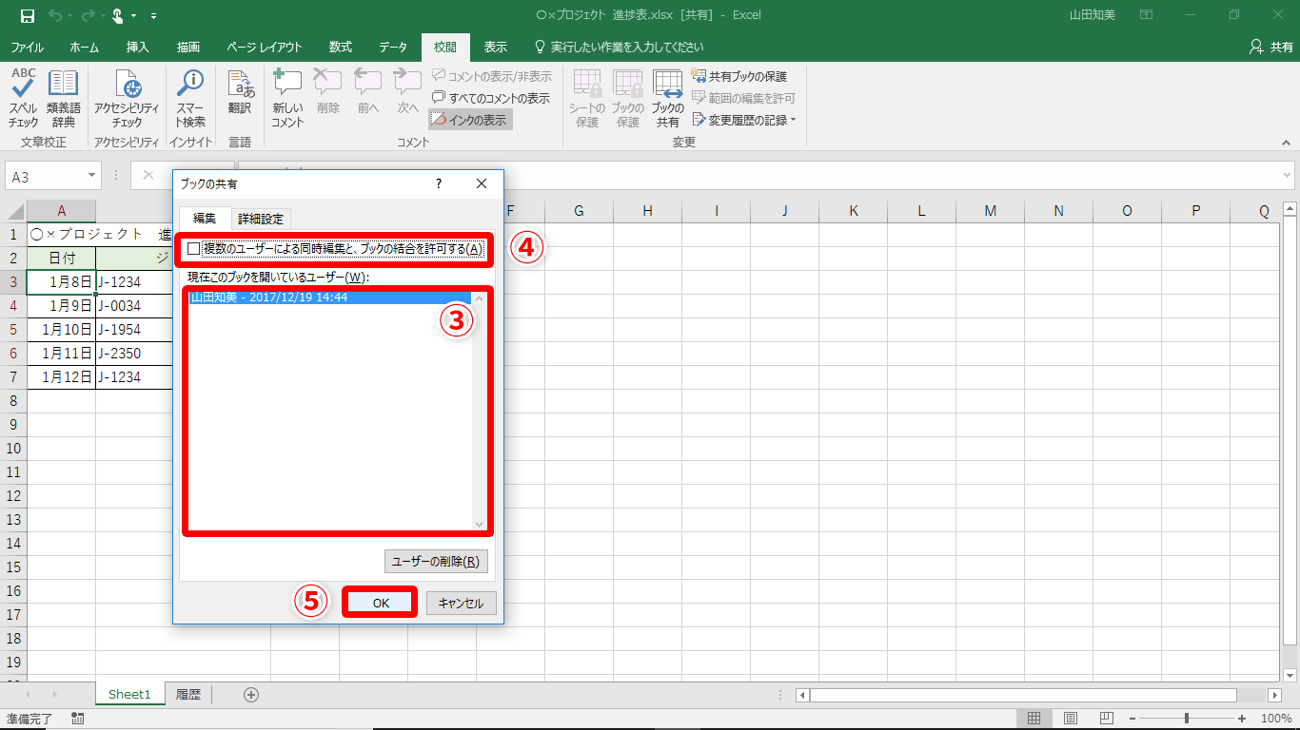
Task: Select the 履歴 sheet tab
Action: coord(188,694)
